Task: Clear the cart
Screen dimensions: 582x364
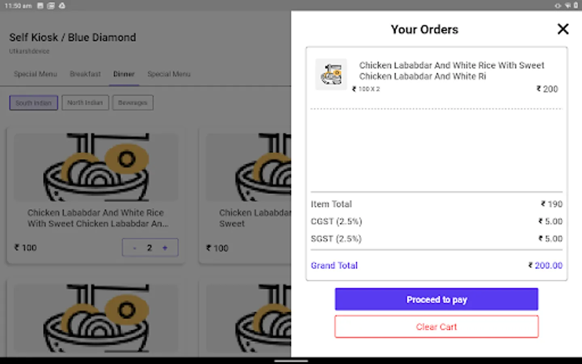Action: [436, 327]
